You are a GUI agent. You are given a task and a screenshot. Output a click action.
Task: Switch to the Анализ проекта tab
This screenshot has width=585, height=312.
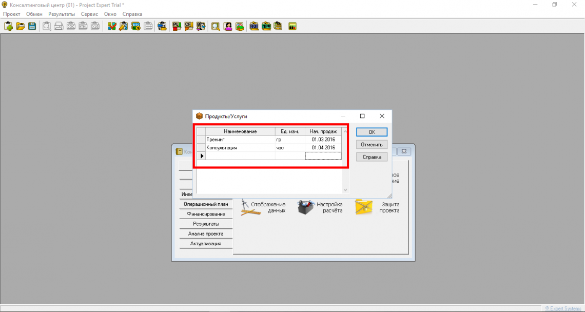(206, 233)
